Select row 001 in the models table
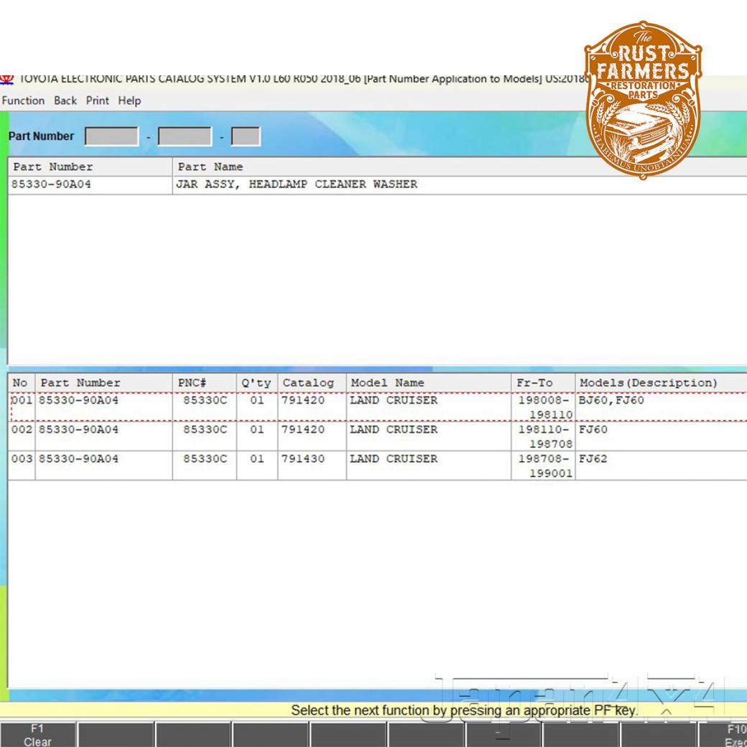 click(377, 407)
